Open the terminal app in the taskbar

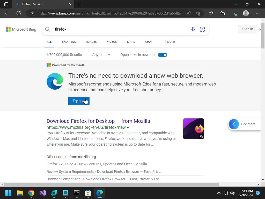(77, 193)
